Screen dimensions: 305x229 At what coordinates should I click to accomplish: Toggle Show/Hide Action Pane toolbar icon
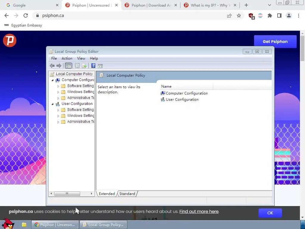pos(100,66)
